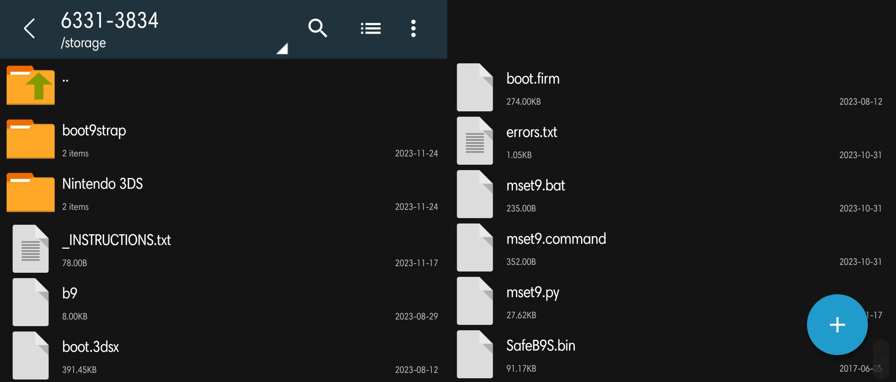The width and height of the screenshot is (896, 382).
Task: Open errors.txt document icon
Action: click(x=474, y=141)
